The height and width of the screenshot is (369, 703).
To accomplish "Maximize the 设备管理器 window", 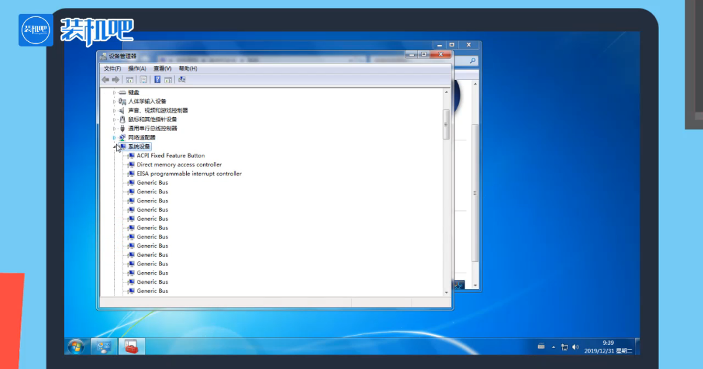I will [x=424, y=54].
